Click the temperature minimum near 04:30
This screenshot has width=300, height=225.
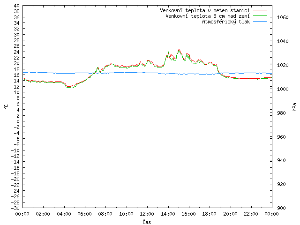tap(69, 87)
